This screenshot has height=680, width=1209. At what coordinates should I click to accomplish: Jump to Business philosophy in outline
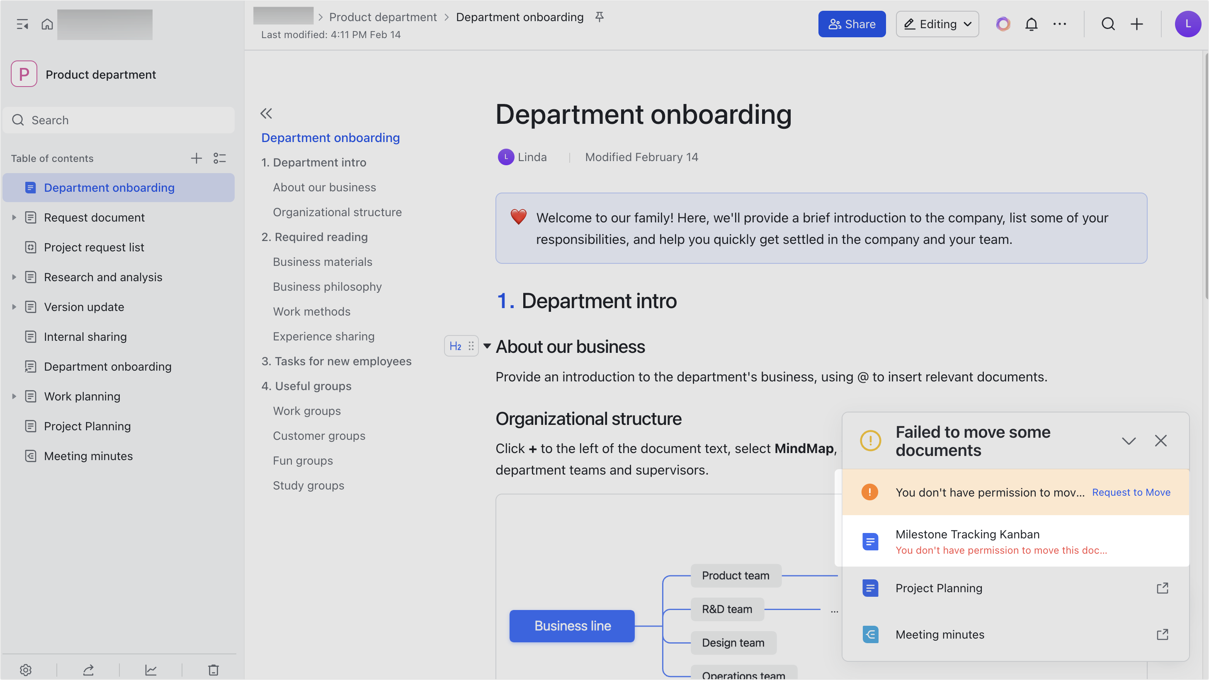pyautogui.click(x=327, y=287)
